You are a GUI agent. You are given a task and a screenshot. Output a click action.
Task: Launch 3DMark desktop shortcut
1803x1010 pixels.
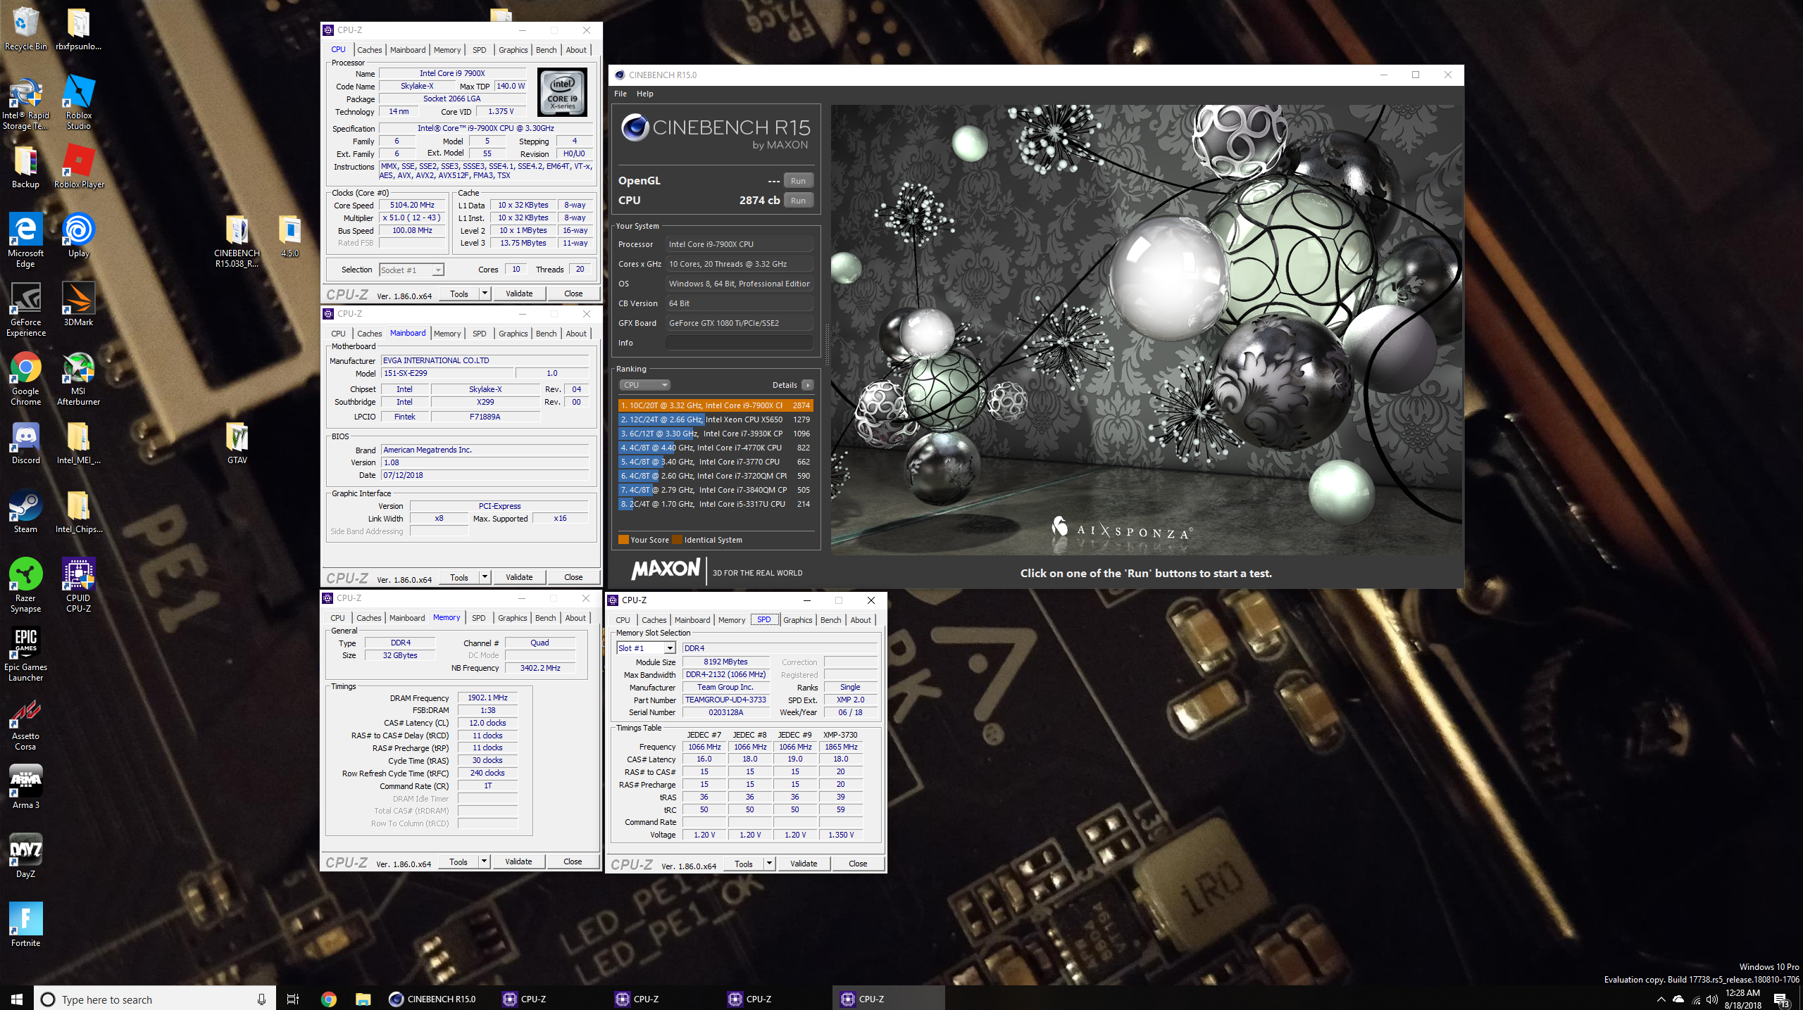coord(78,305)
